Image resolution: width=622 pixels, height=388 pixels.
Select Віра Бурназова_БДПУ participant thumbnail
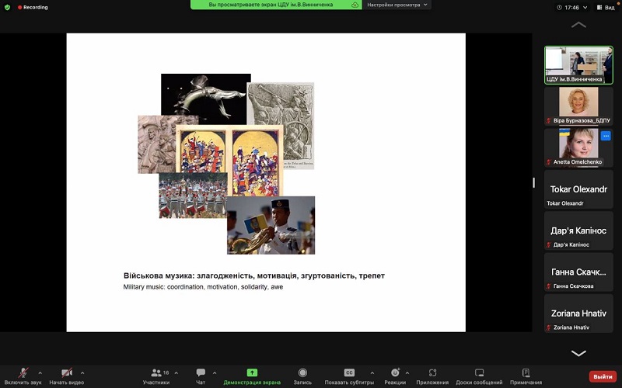click(x=578, y=106)
